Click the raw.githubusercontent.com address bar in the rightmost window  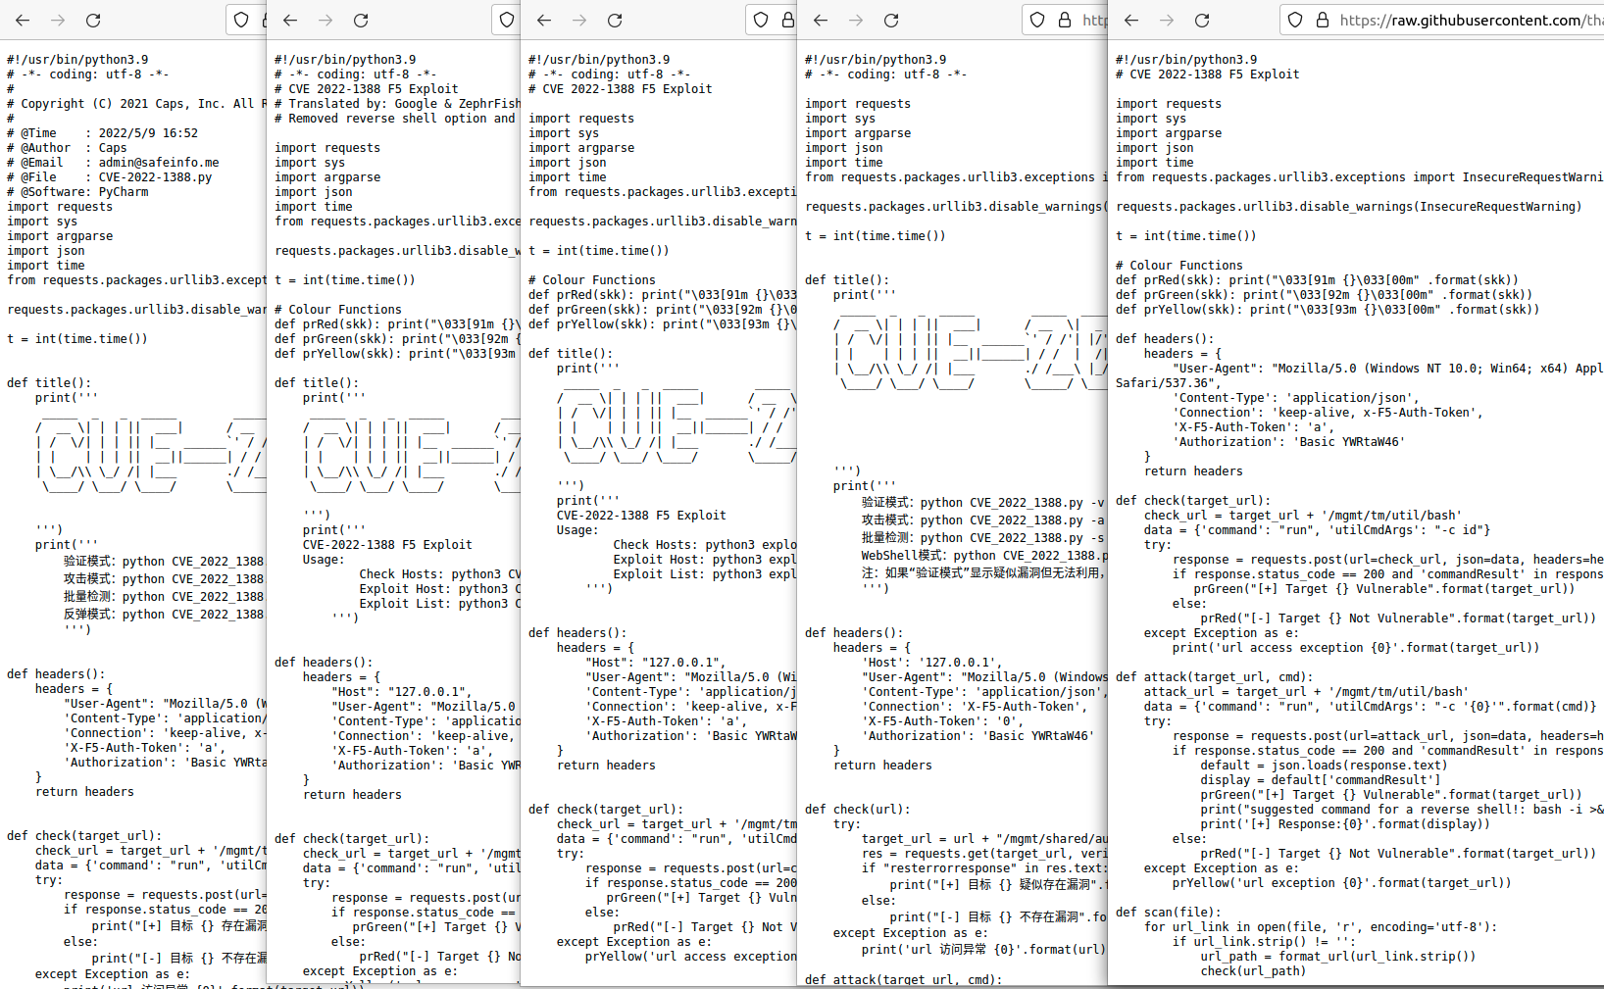click(x=1451, y=20)
